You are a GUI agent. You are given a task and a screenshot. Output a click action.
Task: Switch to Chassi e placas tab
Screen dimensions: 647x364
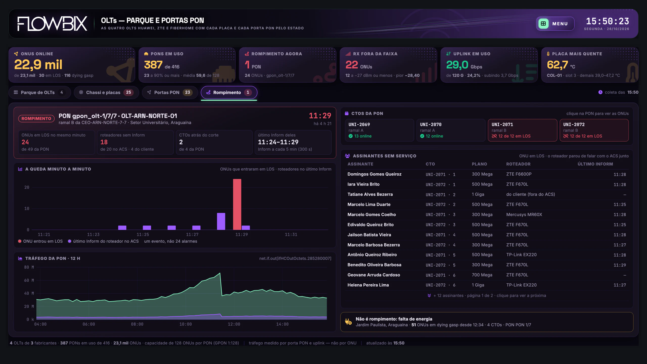106,93
